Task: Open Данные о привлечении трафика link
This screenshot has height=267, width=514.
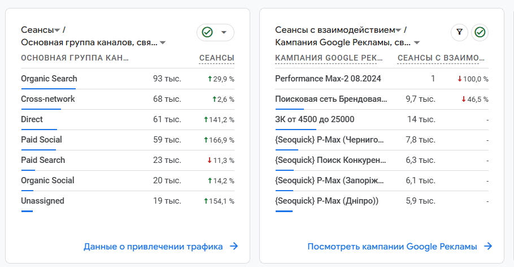Action: coord(153,246)
